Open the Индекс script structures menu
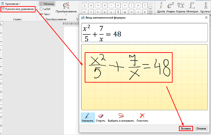This screenshot has width=211, height=135. pyautogui.click(x=171, y=7)
